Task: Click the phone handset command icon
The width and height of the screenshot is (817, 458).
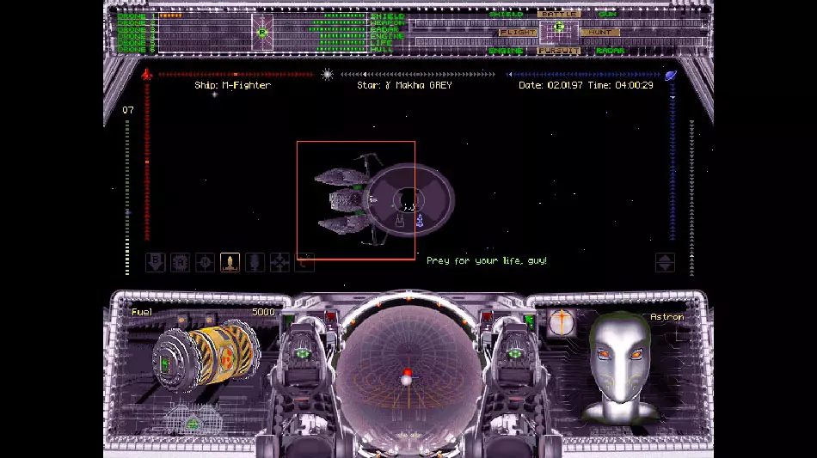Action: (x=304, y=262)
